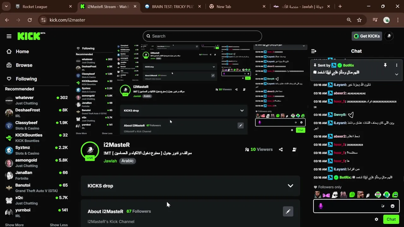Click the share icon beside 10 Viewers
This screenshot has height=227, width=404.
point(281,149)
